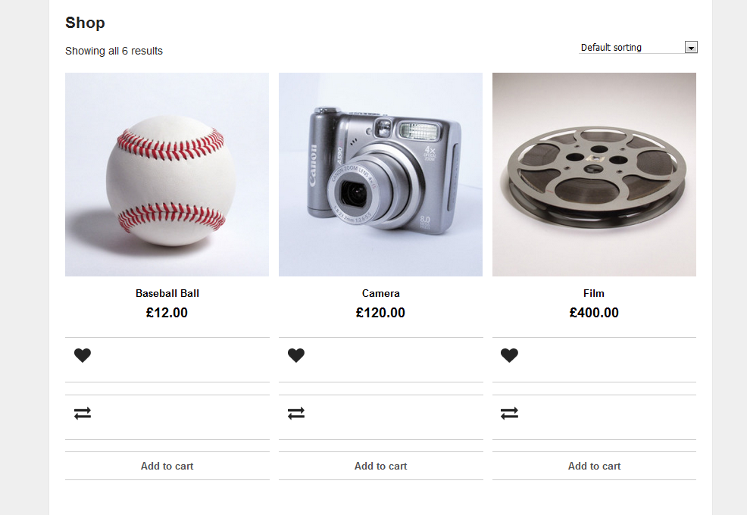Click the compare arrows icon under Camera
The height and width of the screenshot is (515, 747).
click(x=296, y=414)
